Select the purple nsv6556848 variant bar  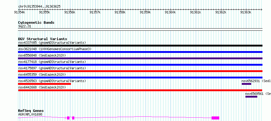[140, 58]
